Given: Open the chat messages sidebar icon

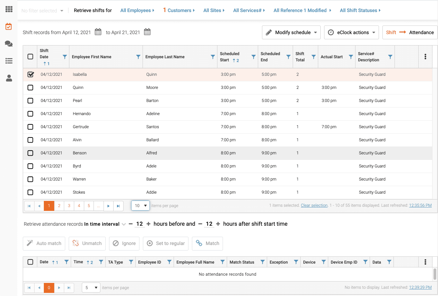Looking at the screenshot, I should pyautogui.click(x=9, y=44).
